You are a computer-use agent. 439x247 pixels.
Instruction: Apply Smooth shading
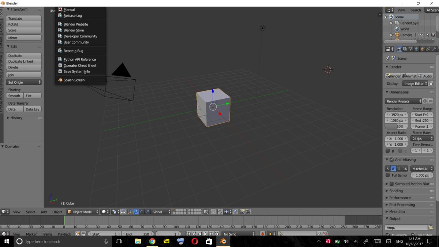[15, 96]
